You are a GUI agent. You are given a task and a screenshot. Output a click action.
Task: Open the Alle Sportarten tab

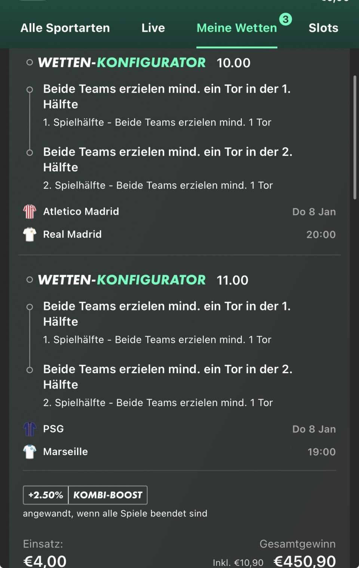point(65,28)
